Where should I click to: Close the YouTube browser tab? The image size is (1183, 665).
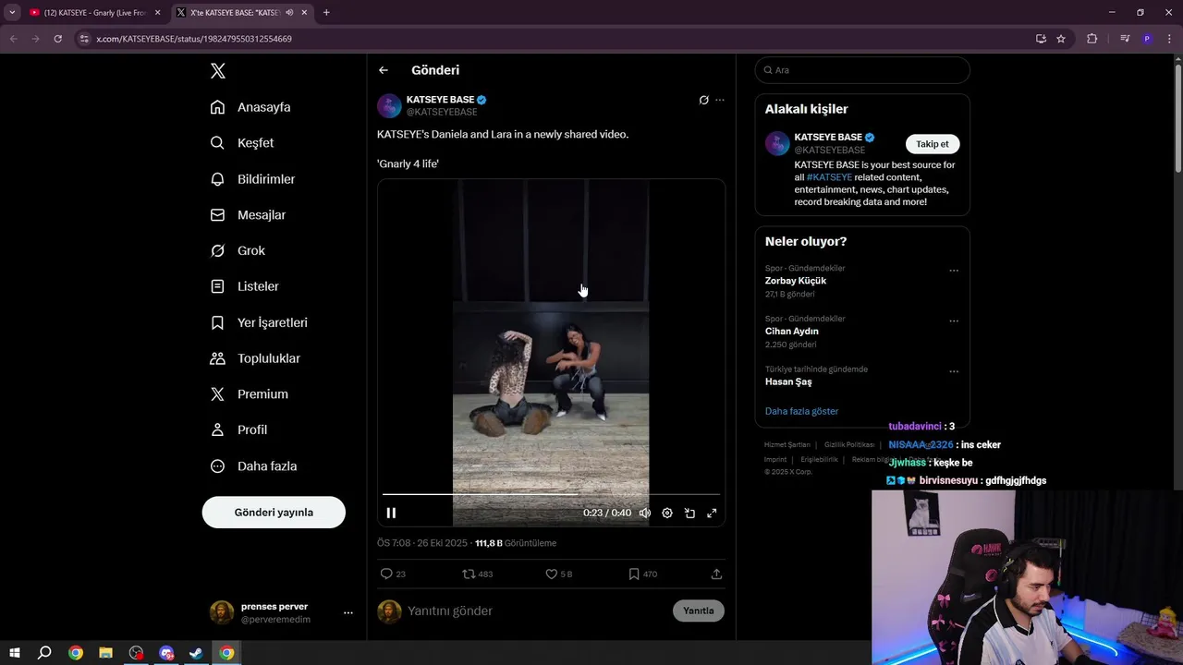tap(157, 13)
